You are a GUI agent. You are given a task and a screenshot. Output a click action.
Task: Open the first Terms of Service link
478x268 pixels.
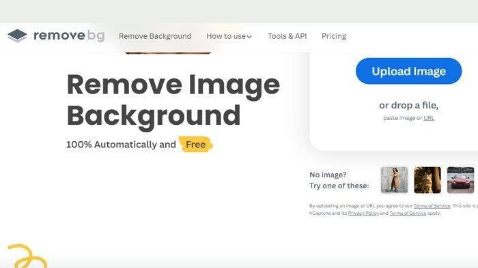coord(432,206)
